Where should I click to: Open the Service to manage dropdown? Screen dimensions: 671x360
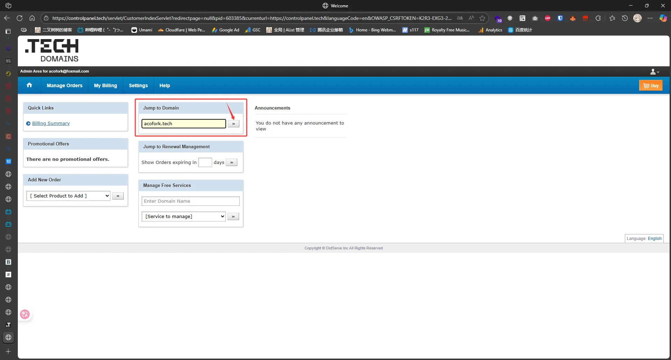click(183, 217)
